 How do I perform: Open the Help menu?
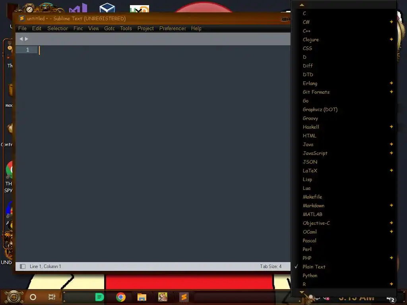click(x=196, y=28)
